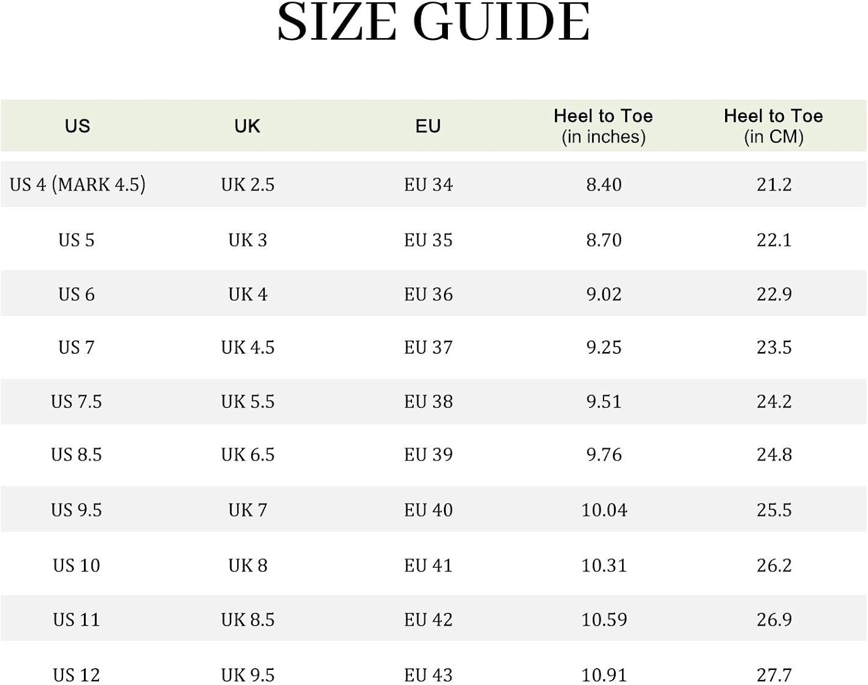This screenshot has height=685, width=868.
Task: Select the EU column header
Action: [428, 126]
